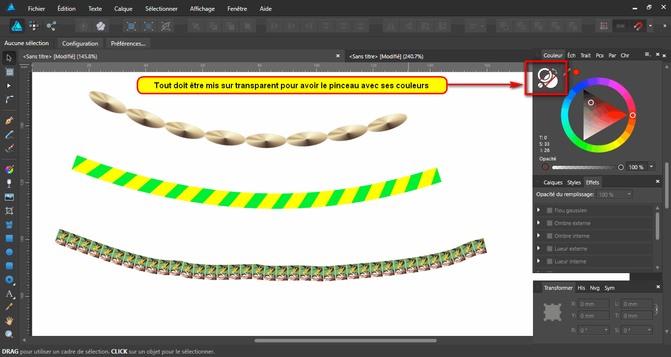Expand the Flou gaussien effect settings
This screenshot has height=357, width=671.
[539, 210]
